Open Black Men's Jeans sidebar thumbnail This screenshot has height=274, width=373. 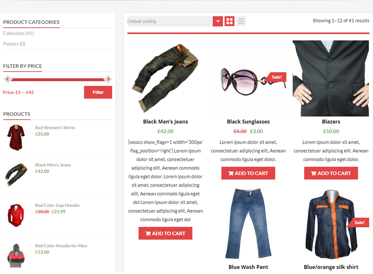[16, 175]
